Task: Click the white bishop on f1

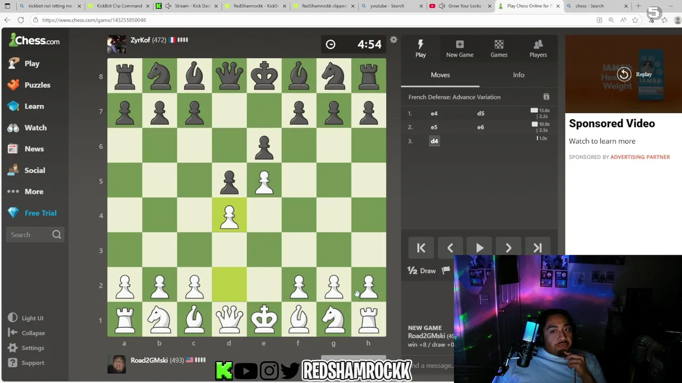Action: (x=299, y=320)
